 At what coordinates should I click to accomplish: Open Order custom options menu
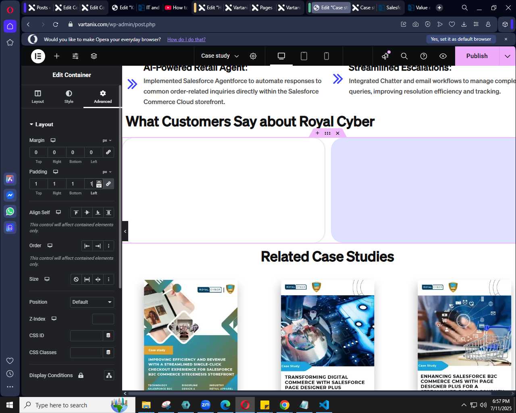tap(108, 246)
